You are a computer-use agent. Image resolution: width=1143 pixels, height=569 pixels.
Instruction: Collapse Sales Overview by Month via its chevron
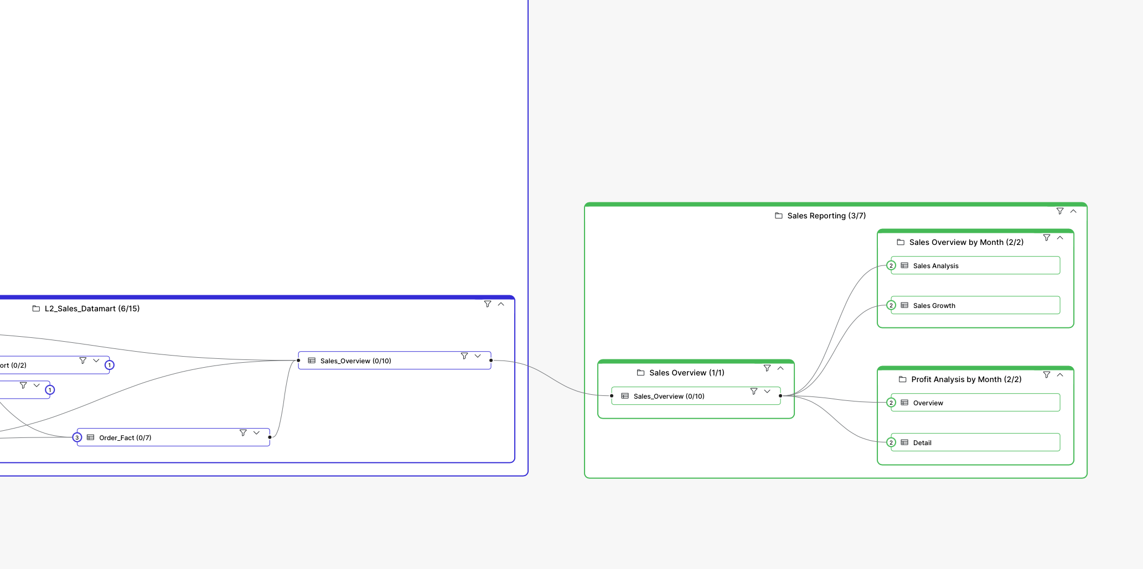1060,237
